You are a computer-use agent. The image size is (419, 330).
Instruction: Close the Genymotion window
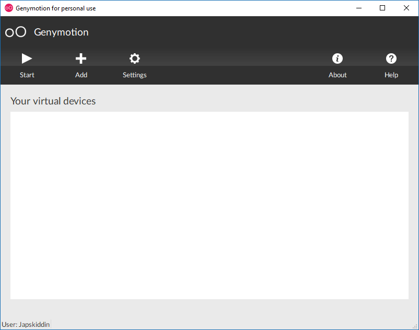click(x=406, y=8)
